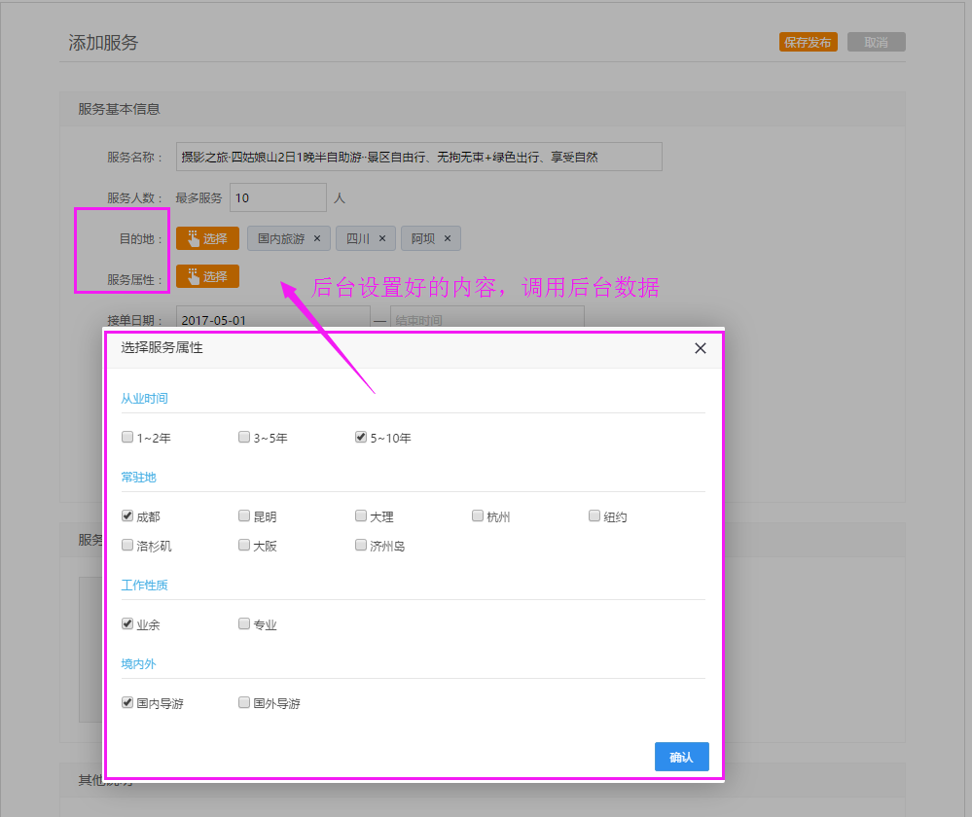The image size is (972, 817).
Task: Remove the 国内旅游 destination tag
Action: 317,238
